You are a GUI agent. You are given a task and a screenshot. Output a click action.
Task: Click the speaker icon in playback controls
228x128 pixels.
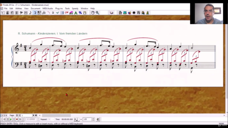98,119
